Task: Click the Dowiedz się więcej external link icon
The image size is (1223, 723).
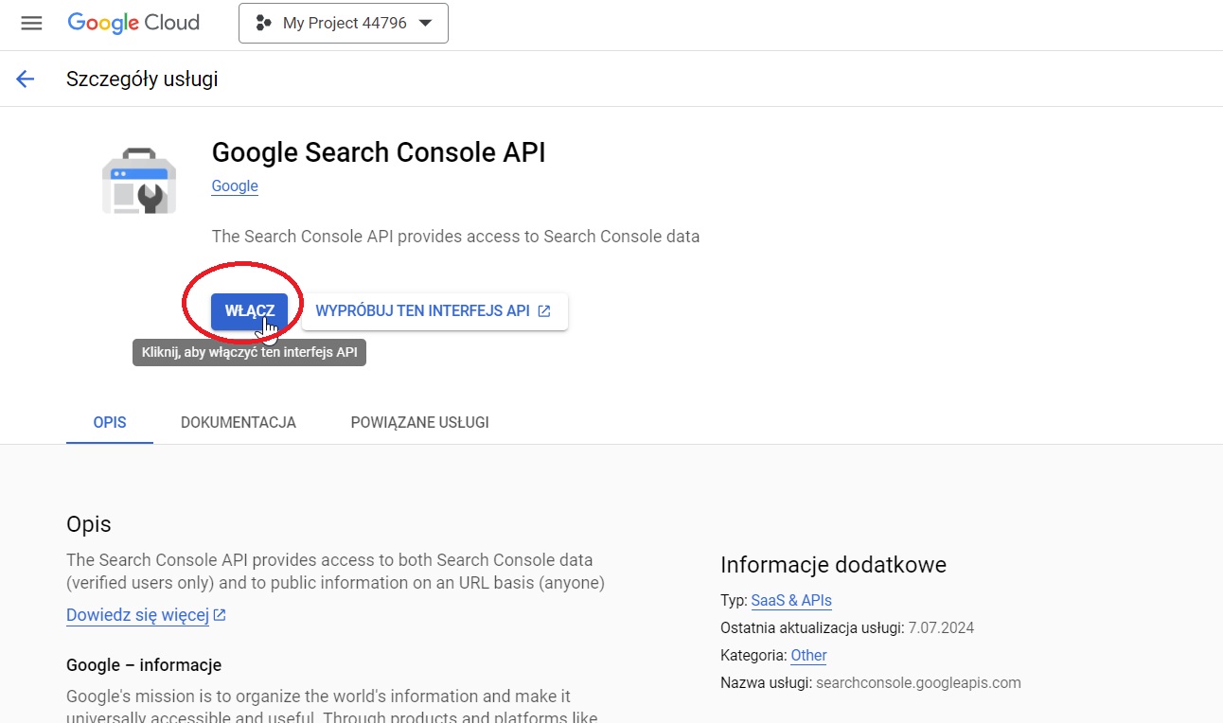Action: [219, 615]
